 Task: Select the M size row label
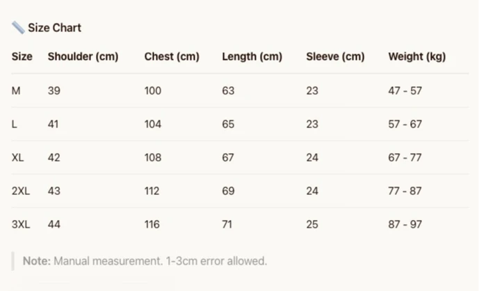click(16, 91)
